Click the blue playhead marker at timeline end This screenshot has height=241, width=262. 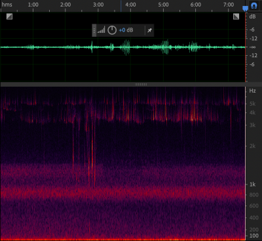coord(245,9)
